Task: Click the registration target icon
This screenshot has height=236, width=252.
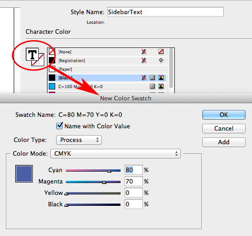Action: [161, 60]
